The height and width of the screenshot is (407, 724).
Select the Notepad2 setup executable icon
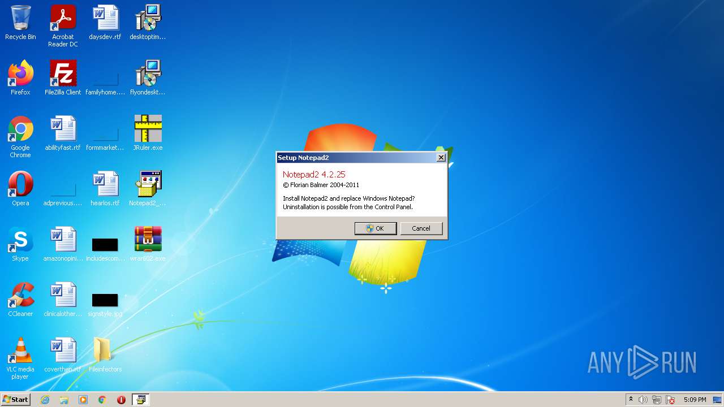coord(148,189)
